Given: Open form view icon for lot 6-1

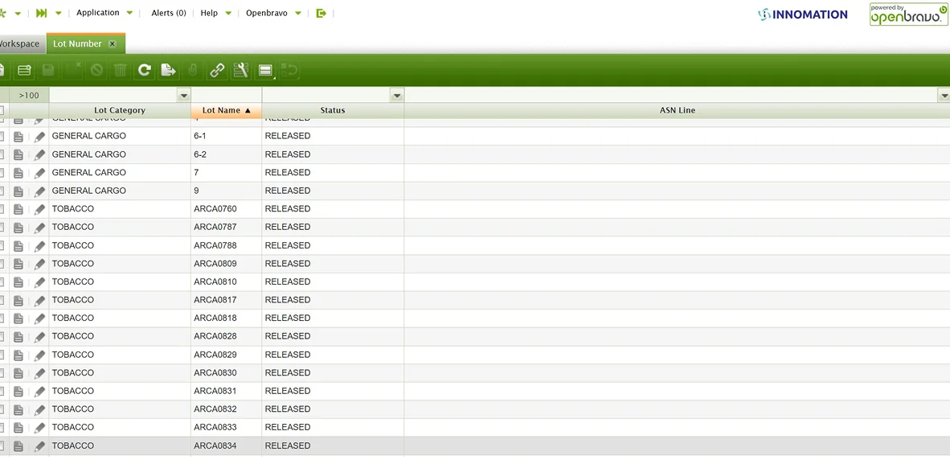Looking at the screenshot, I should pos(18,137).
